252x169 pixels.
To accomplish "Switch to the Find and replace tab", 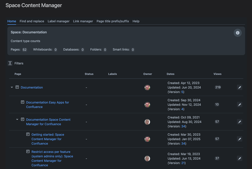I will pos(32,21).
